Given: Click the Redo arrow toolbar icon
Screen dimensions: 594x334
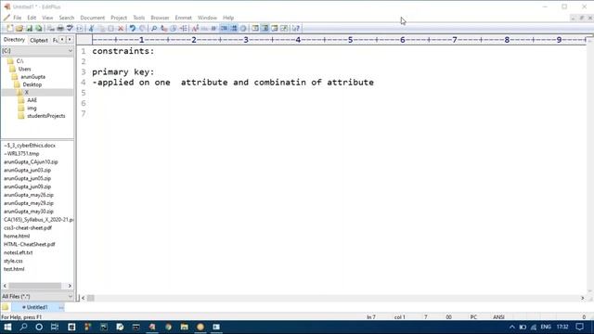Looking at the screenshot, I should (x=142, y=29).
